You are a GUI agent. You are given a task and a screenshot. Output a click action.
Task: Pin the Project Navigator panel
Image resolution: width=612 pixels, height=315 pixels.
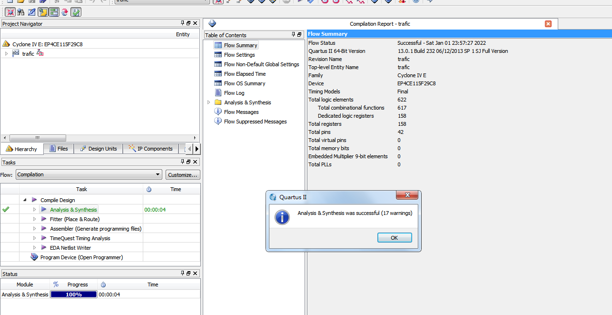click(x=182, y=23)
